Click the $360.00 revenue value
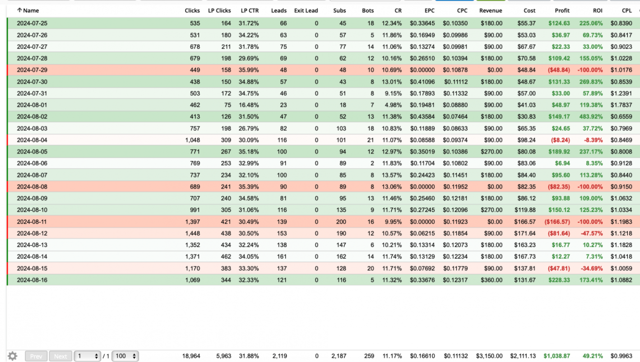 492,280
